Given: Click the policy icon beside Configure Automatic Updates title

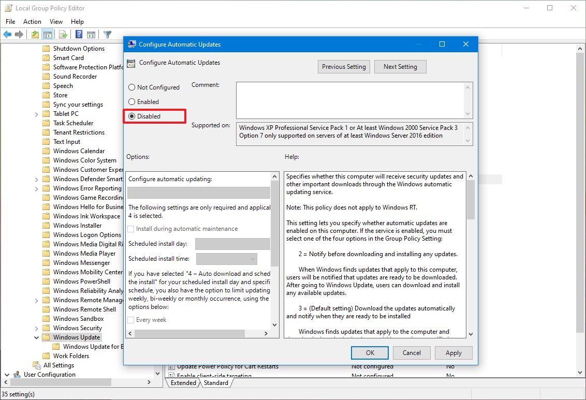Looking at the screenshot, I should (131, 63).
